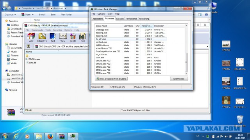This screenshot has width=250, height=140.
Task: Open desktop thumbnail 6783172
Action: (226, 102)
